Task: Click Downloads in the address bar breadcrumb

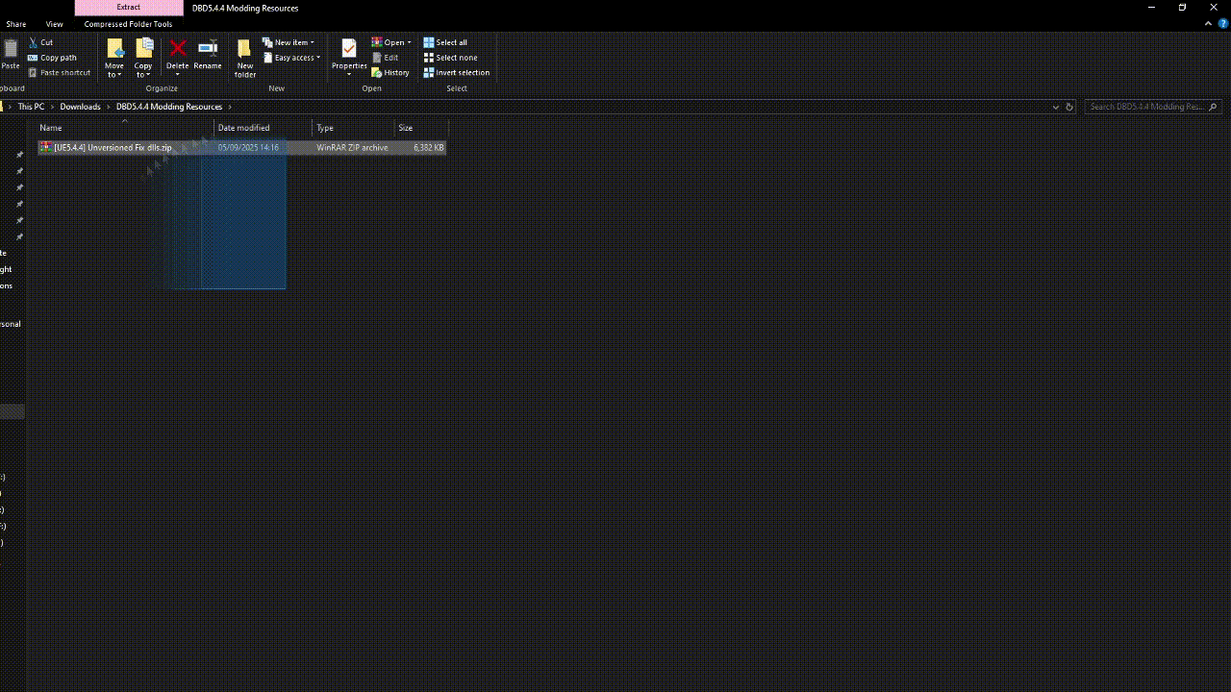Action: 80,107
